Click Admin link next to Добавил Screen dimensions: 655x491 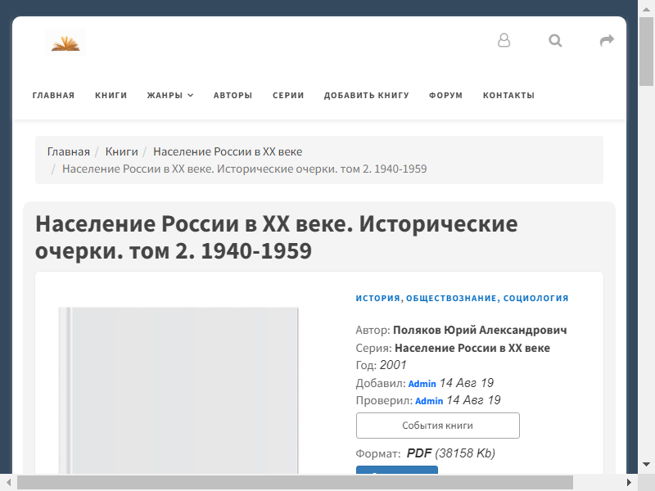pyautogui.click(x=422, y=384)
